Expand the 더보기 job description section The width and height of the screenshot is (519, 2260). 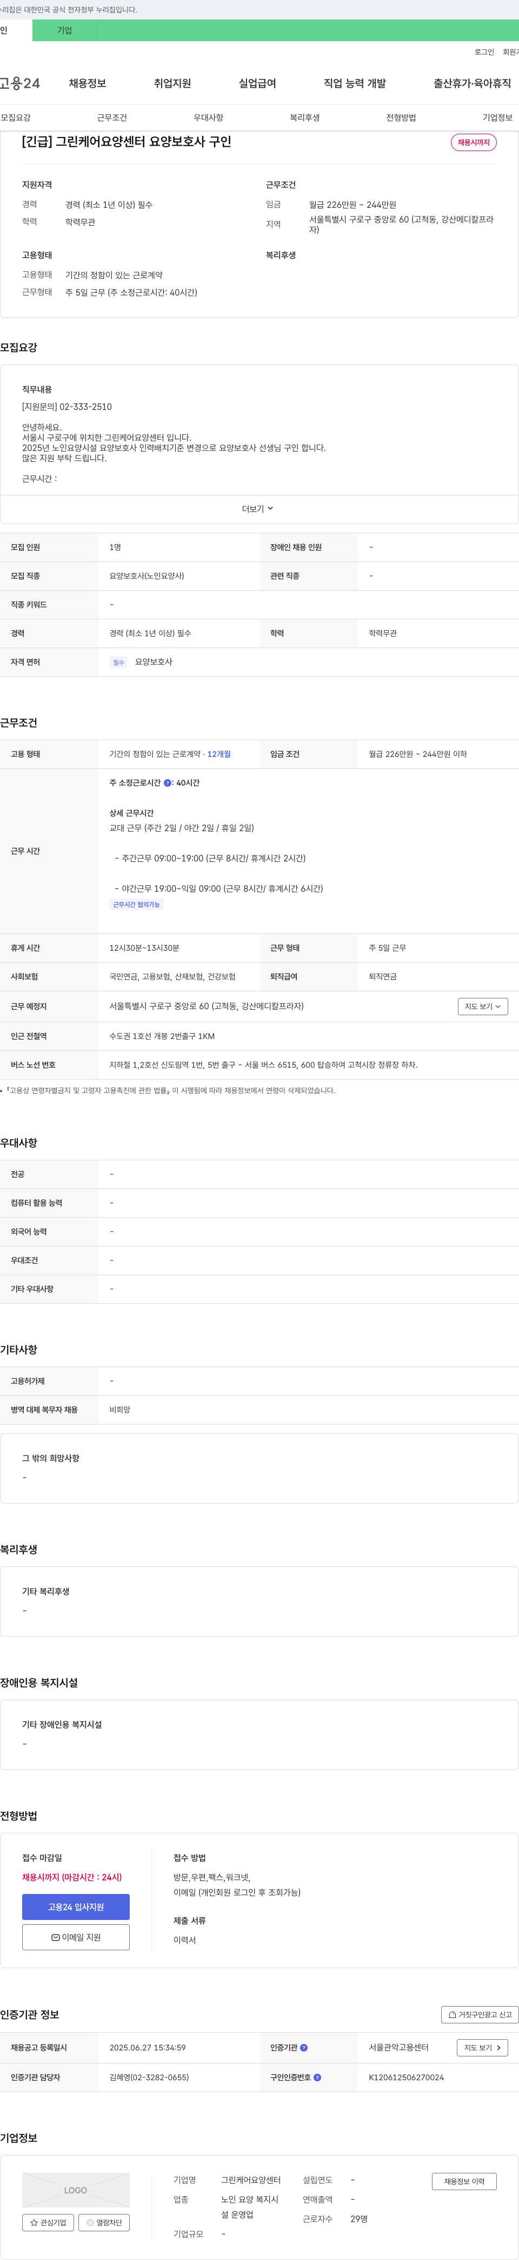point(258,509)
